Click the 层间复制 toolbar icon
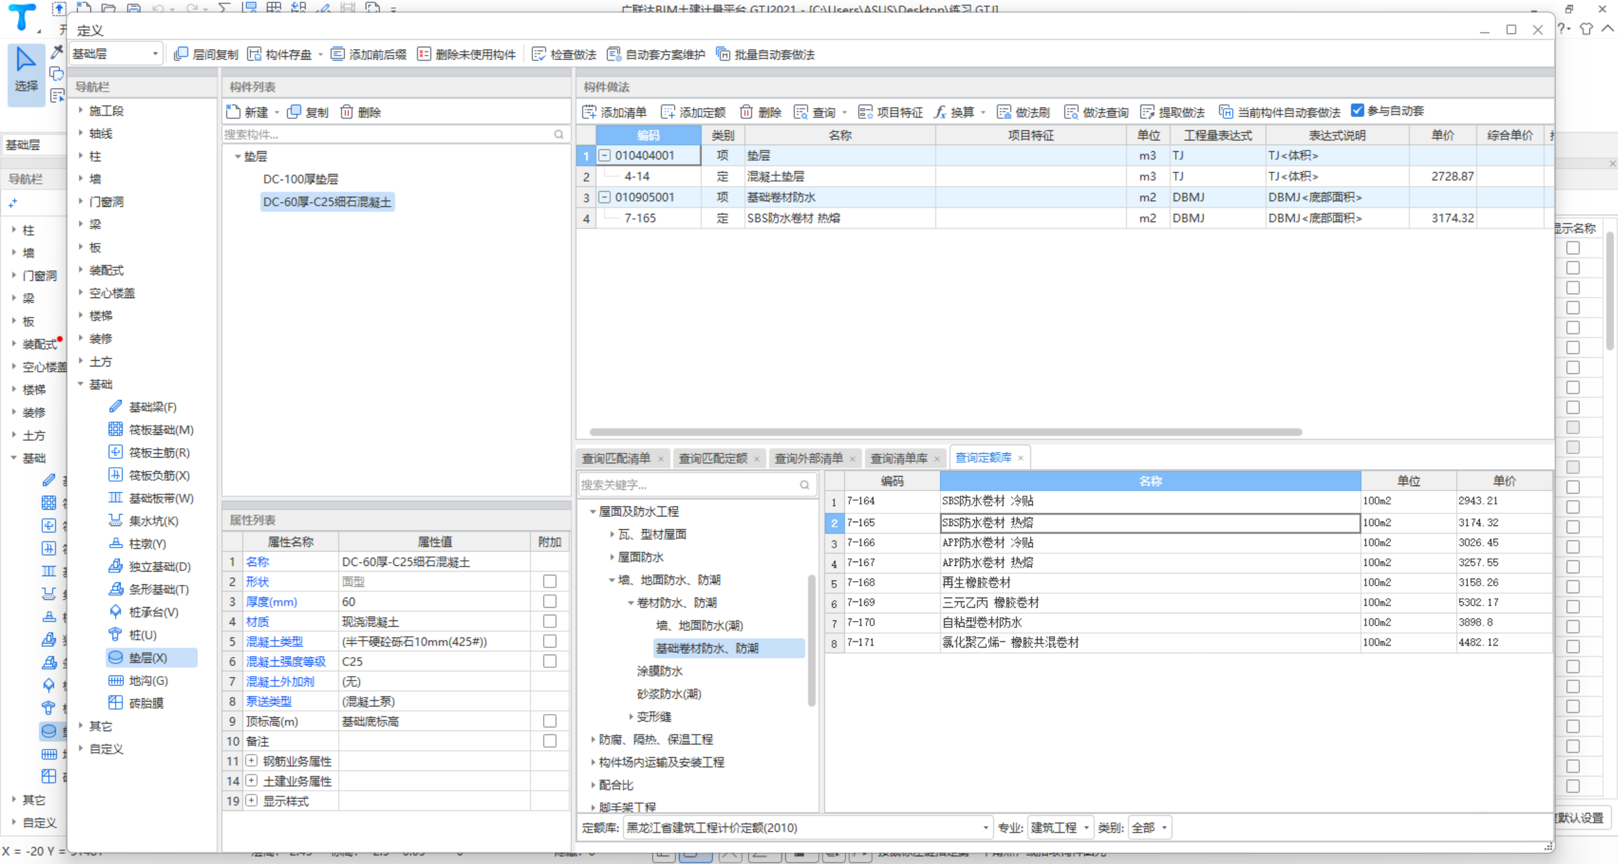The width and height of the screenshot is (1618, 864). click(x=181, y=54)
